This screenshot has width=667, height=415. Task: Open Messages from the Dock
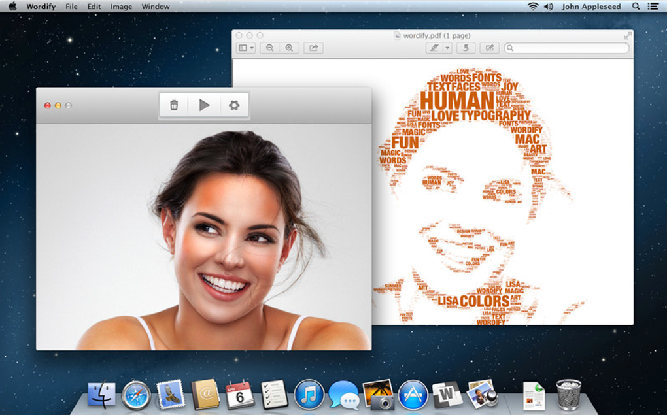pyautogui.click(x=344, y=395)
